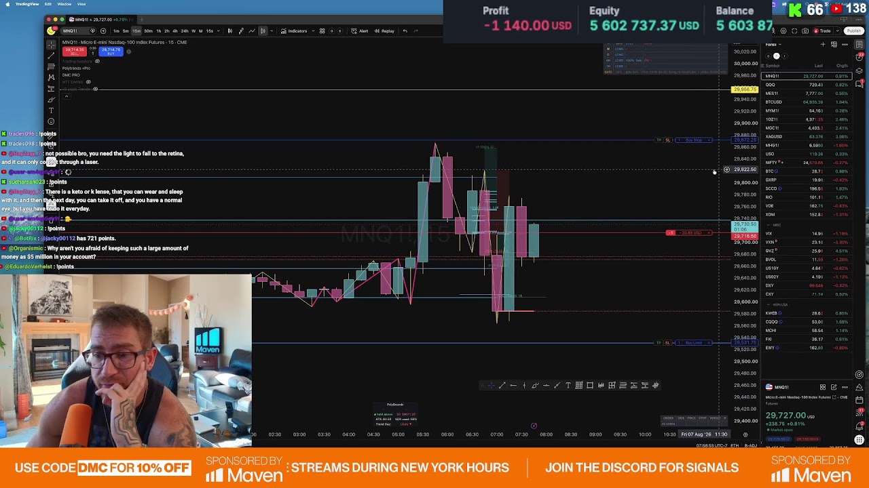Undo the last chart action

pos(405,30)
